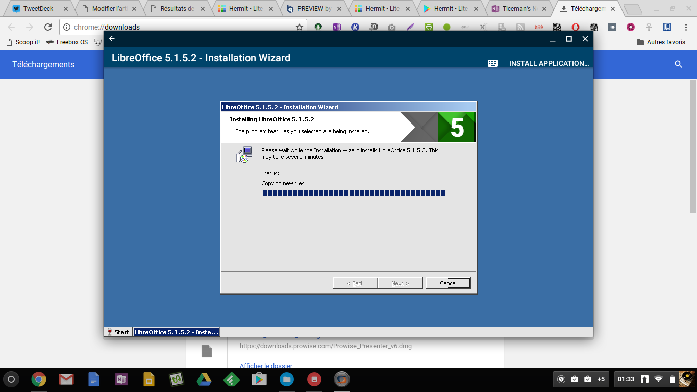Click the turntable user avatar in the tray

pyautogui.click(x=687, y=379)
